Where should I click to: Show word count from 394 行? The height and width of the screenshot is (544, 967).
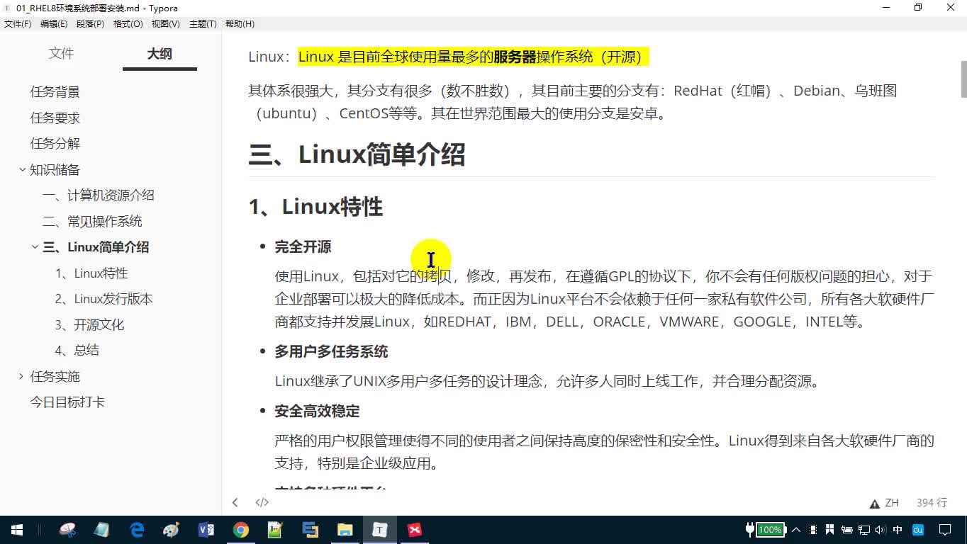[x=932, y=502]
